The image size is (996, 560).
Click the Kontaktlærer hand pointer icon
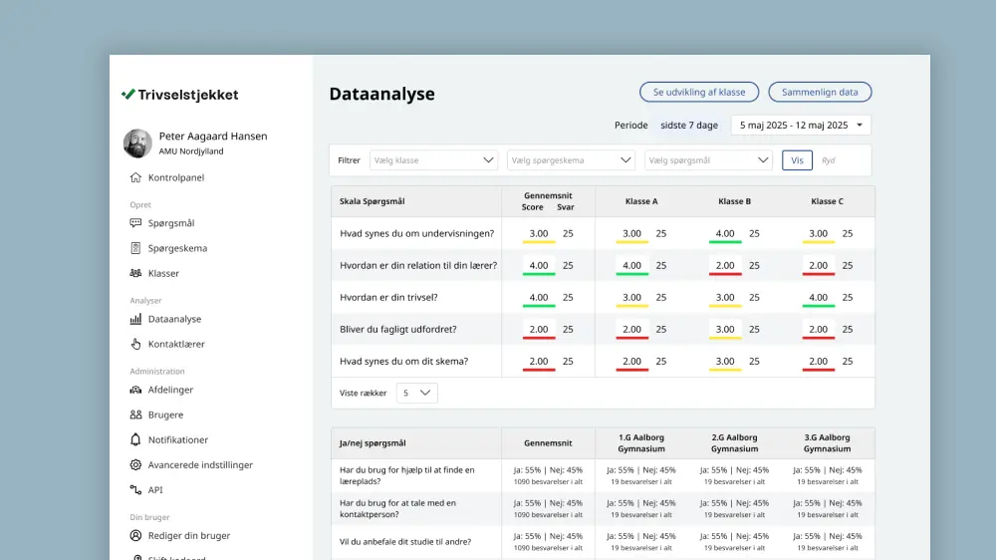pyautogui.click(x=135, y=344)
